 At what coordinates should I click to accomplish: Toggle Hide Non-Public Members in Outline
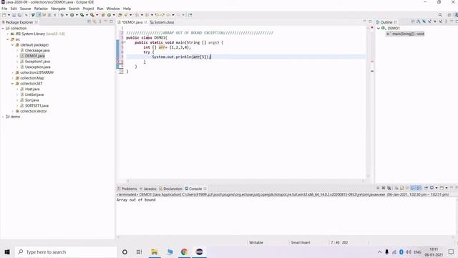point(435,21)
